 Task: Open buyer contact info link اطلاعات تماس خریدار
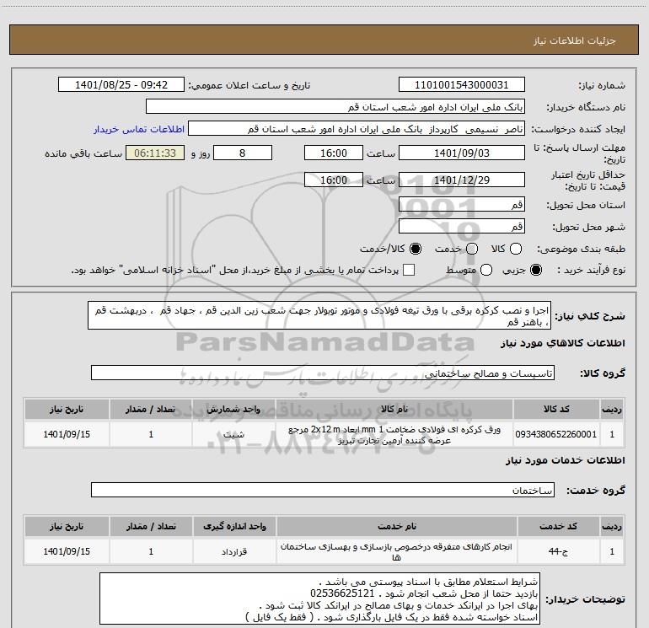tap(139, 129)
